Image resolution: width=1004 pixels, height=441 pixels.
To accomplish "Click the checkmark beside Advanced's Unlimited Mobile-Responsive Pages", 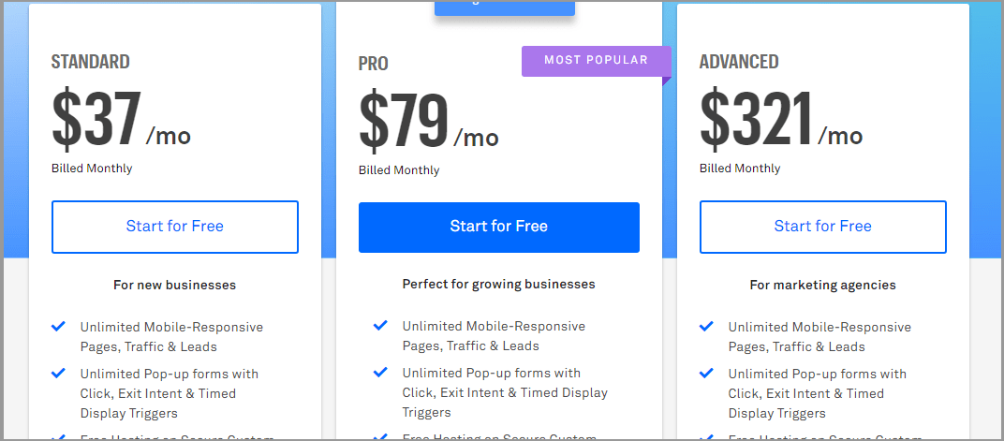I will coord(706,327).
